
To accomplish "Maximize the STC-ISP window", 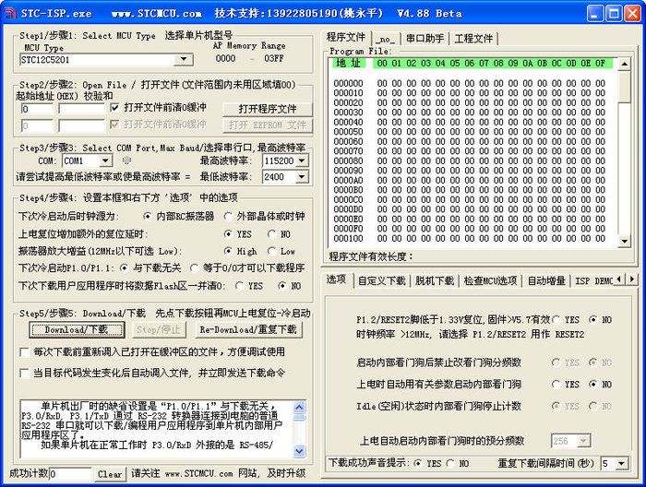I will point(614,14).
